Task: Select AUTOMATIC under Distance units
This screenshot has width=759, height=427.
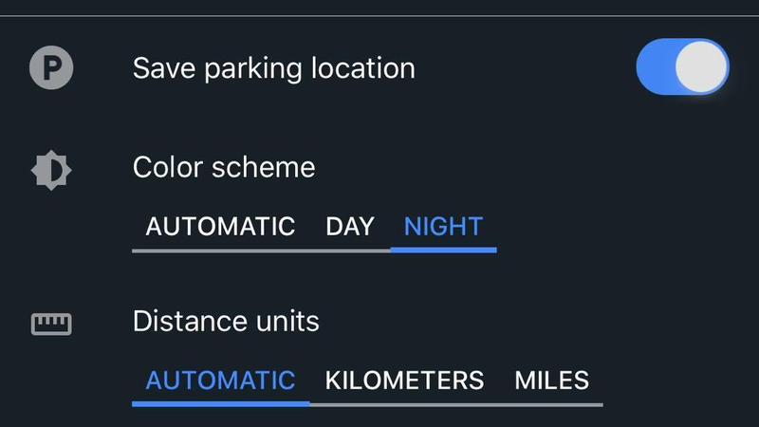Action: [x=220, y=381]
